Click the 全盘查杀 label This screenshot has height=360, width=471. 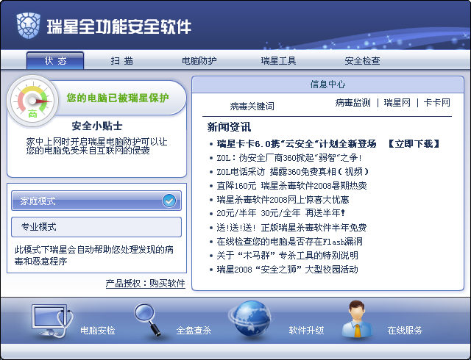coord(194,331)
